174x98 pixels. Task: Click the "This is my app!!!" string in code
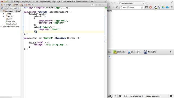tap(56, 45)
